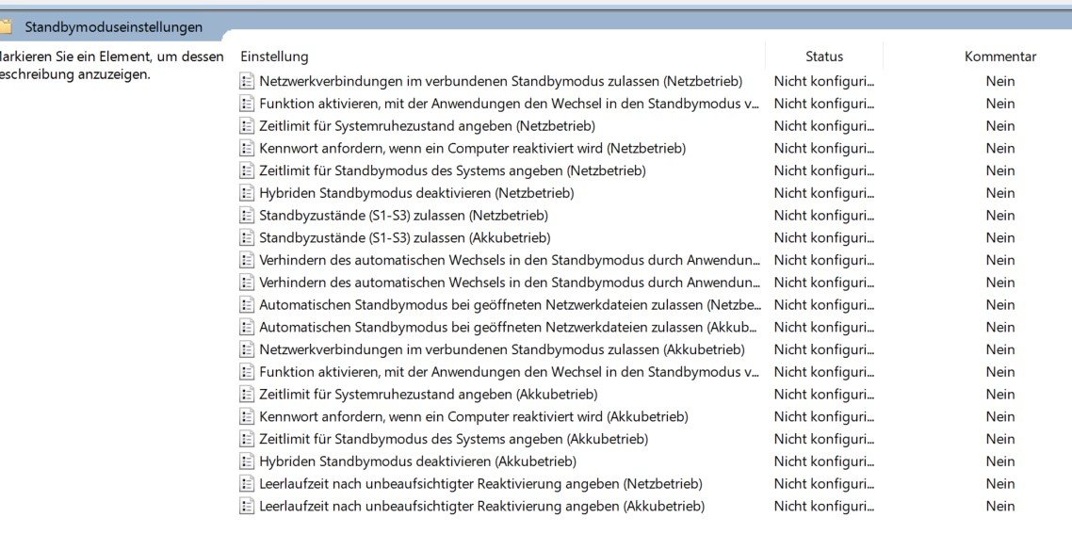
Task: Click 'Nein' comment for Leerlaufzeit nach Reaktivierung (Akkubetrieb)
Action: pyautogui.click(x=1000, y=507)
